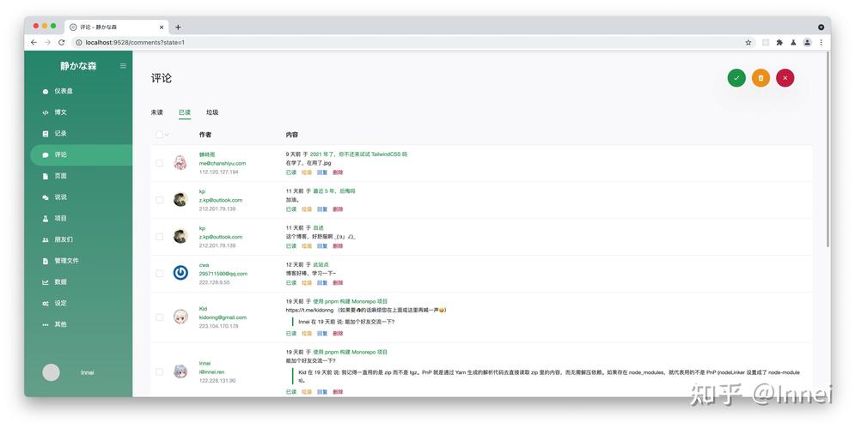The width and height of the screenshot is (855, 429).
Task: Click 删除 on Kid's comment
Action: (338, 333)
